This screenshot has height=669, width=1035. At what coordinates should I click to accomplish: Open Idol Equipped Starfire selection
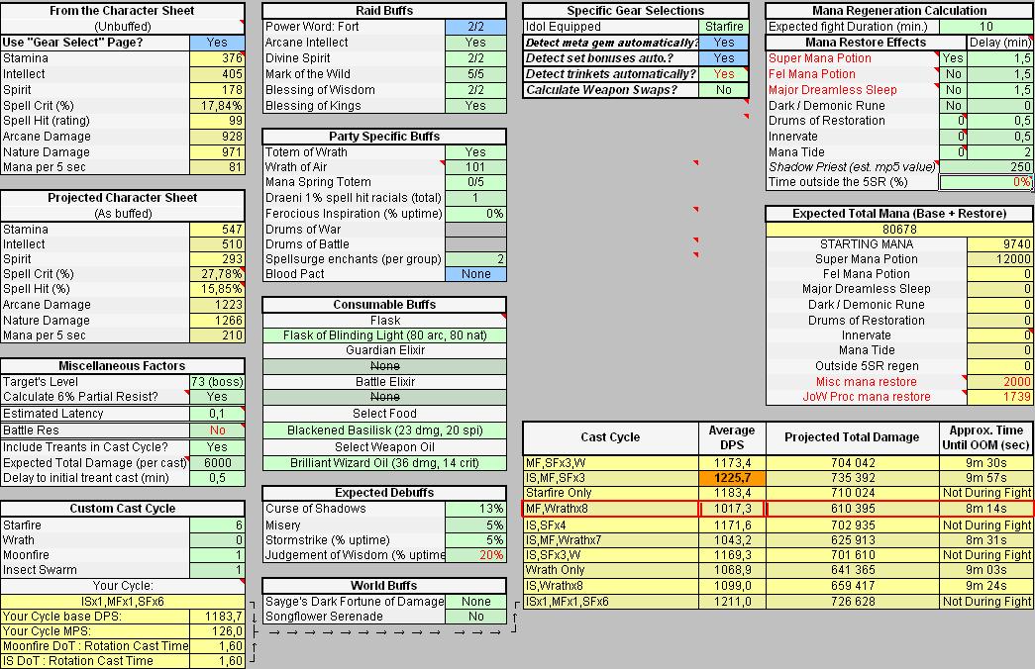click(724, 27)
